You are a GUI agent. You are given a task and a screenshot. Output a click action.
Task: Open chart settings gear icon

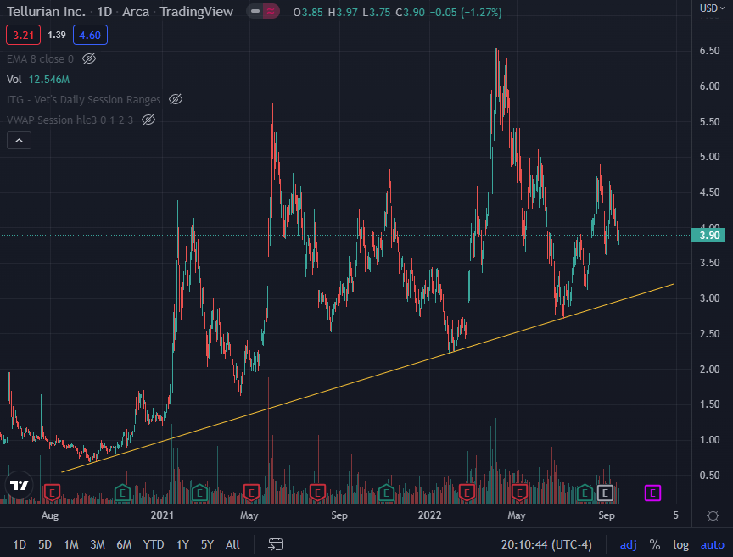[x=713, y=515]
